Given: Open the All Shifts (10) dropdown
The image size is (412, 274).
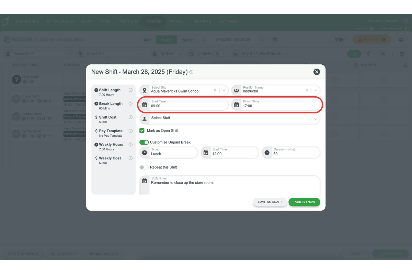Looking at the screenshot, I should 208,54.
